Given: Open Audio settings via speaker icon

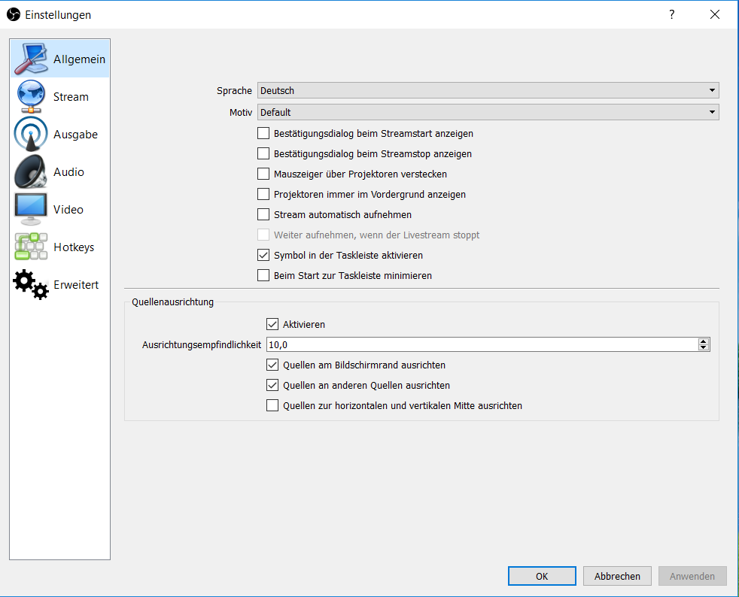Looking at the screenshot, I should [x=31, y=172].
